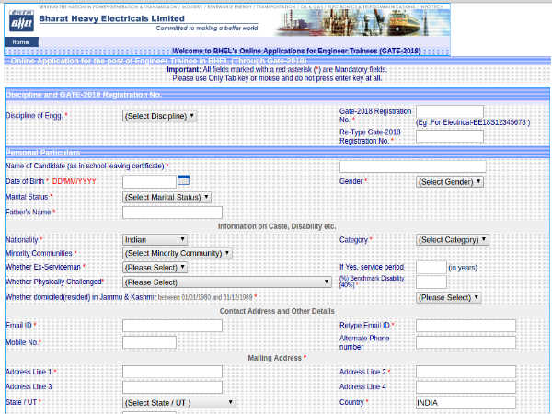
Task: Click the 'Contact Address and Other Details' heading
Action: [x=277, y=311]
